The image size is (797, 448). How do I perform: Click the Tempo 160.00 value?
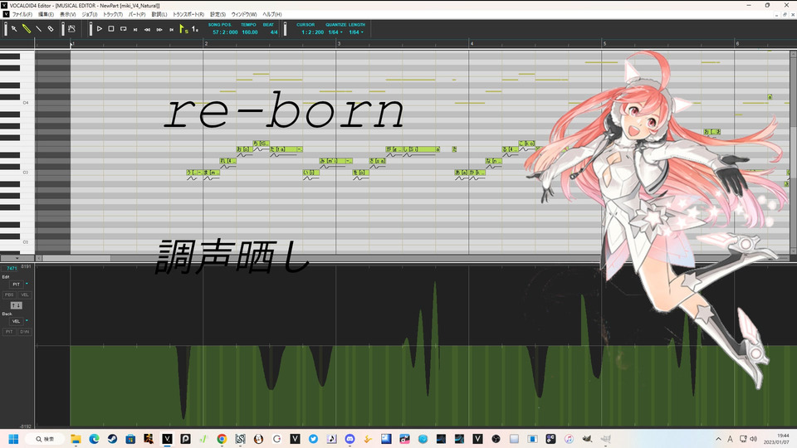click(x=250, y=32)
